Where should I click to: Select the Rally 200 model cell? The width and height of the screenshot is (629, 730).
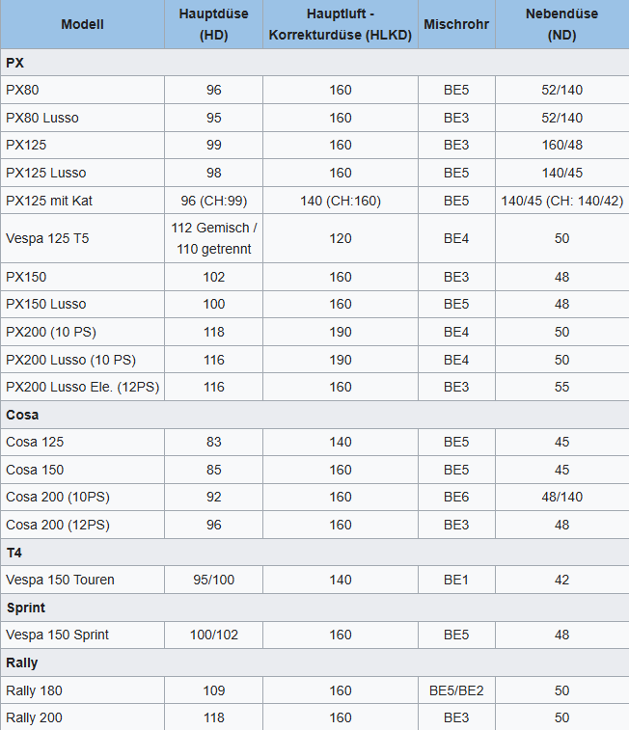[x=82, y=717]
